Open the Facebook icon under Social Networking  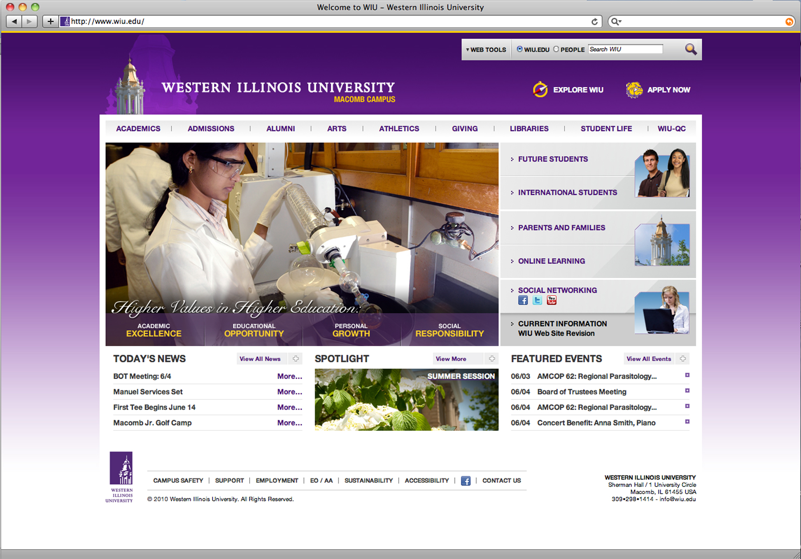[x=523, y=300]
